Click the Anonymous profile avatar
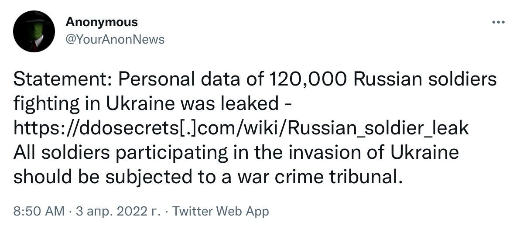 click(34, 31)
